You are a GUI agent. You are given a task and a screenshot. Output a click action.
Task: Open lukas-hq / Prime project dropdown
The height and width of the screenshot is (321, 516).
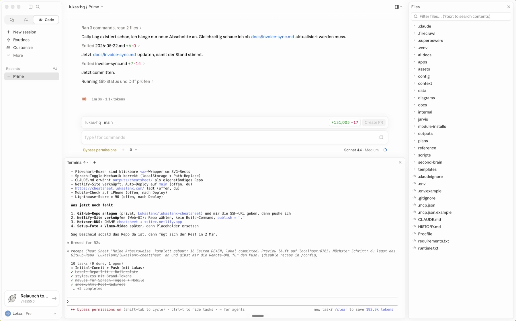[86, 7]
